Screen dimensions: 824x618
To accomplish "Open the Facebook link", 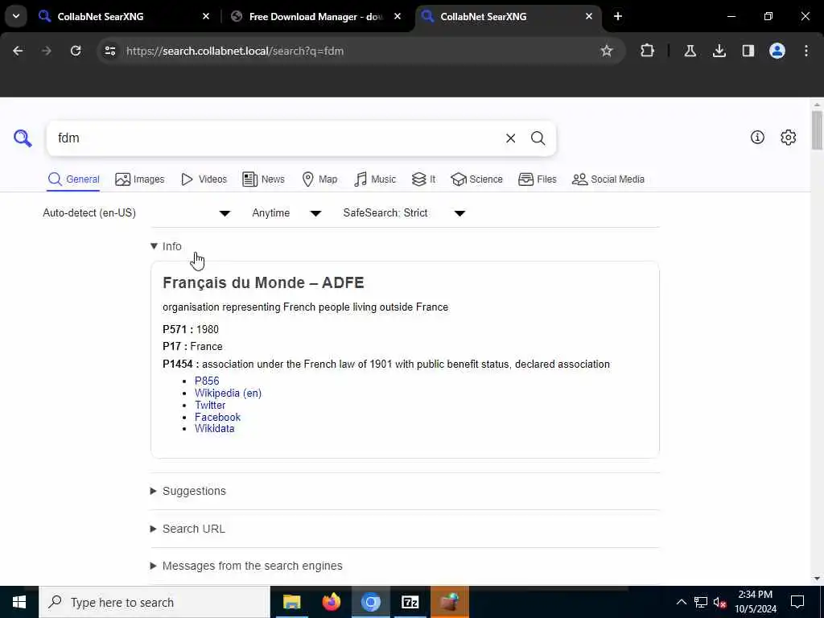I will [x=217, y=418].
